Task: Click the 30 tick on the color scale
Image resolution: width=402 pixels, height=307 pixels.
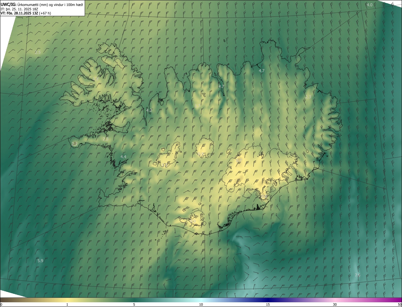Action: pyautogui.click(x=335, y=304)
